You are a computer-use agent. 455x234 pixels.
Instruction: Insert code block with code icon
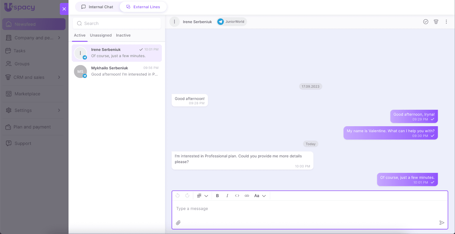tap(237, 196)
